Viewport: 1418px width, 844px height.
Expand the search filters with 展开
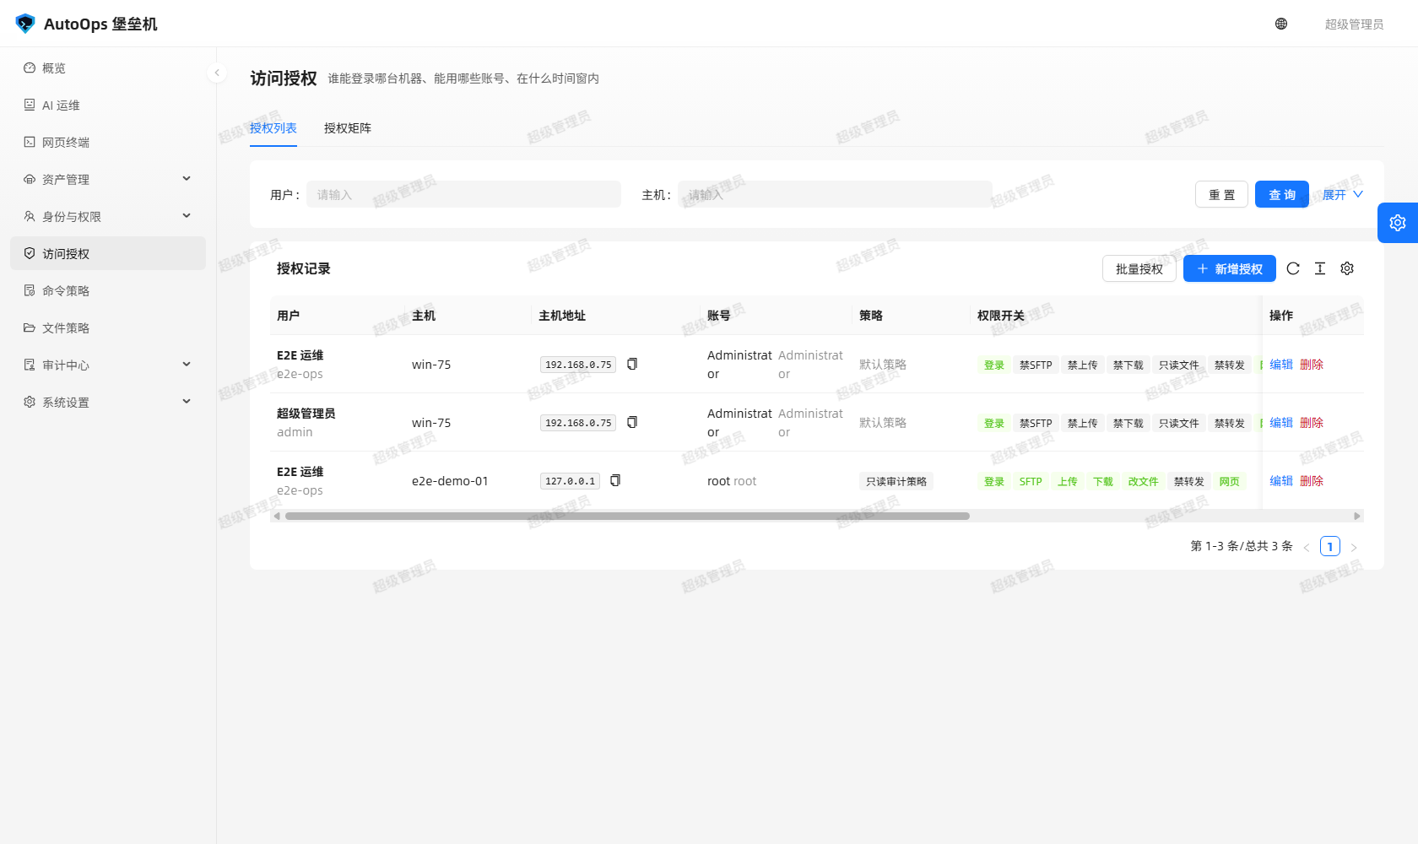point(1342,195)
